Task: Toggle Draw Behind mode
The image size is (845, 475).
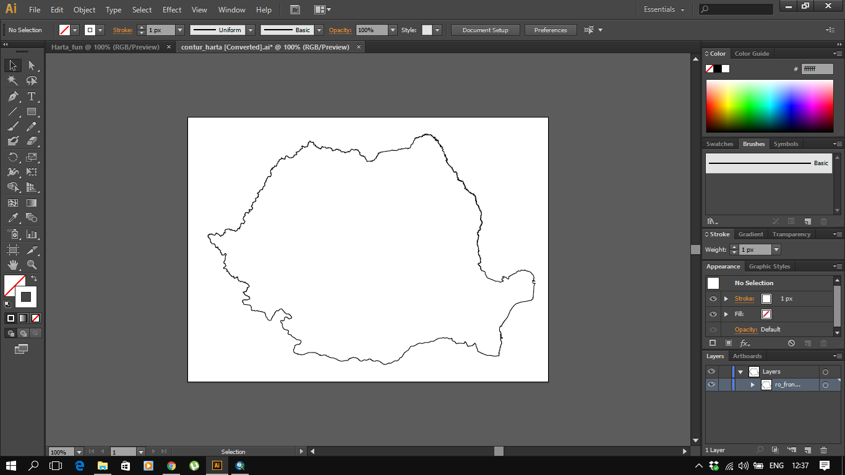Action: pos(23,333)
